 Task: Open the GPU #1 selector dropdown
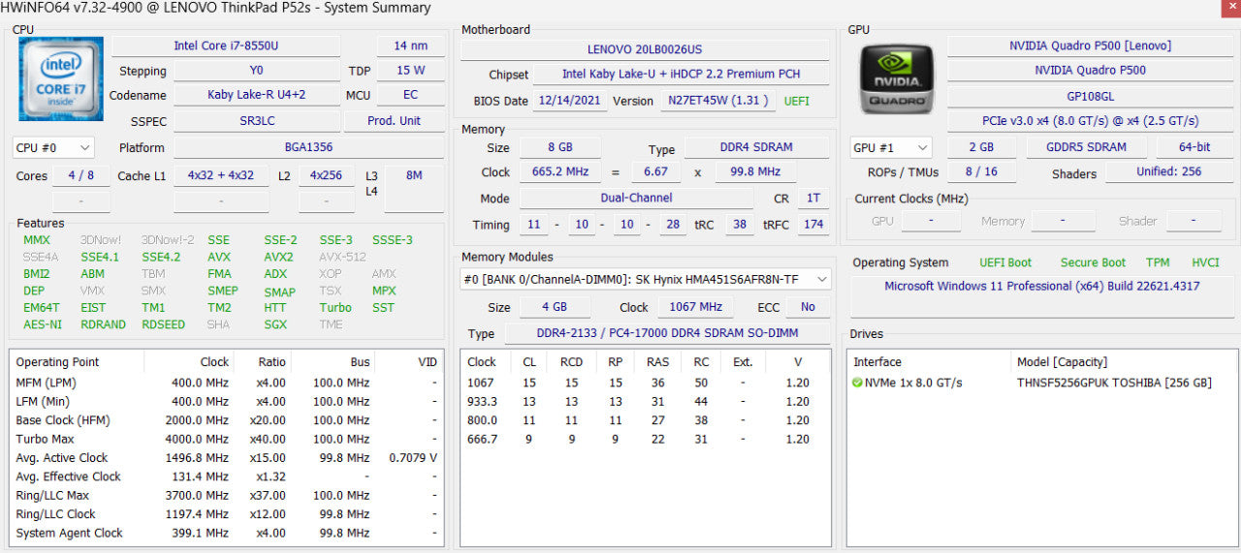890,147
